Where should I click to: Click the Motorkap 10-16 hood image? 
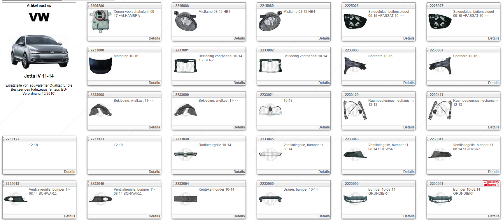100,65
